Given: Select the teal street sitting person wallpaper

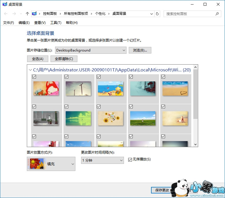Looking at the screenshot, I should click(x=143, y=88).
